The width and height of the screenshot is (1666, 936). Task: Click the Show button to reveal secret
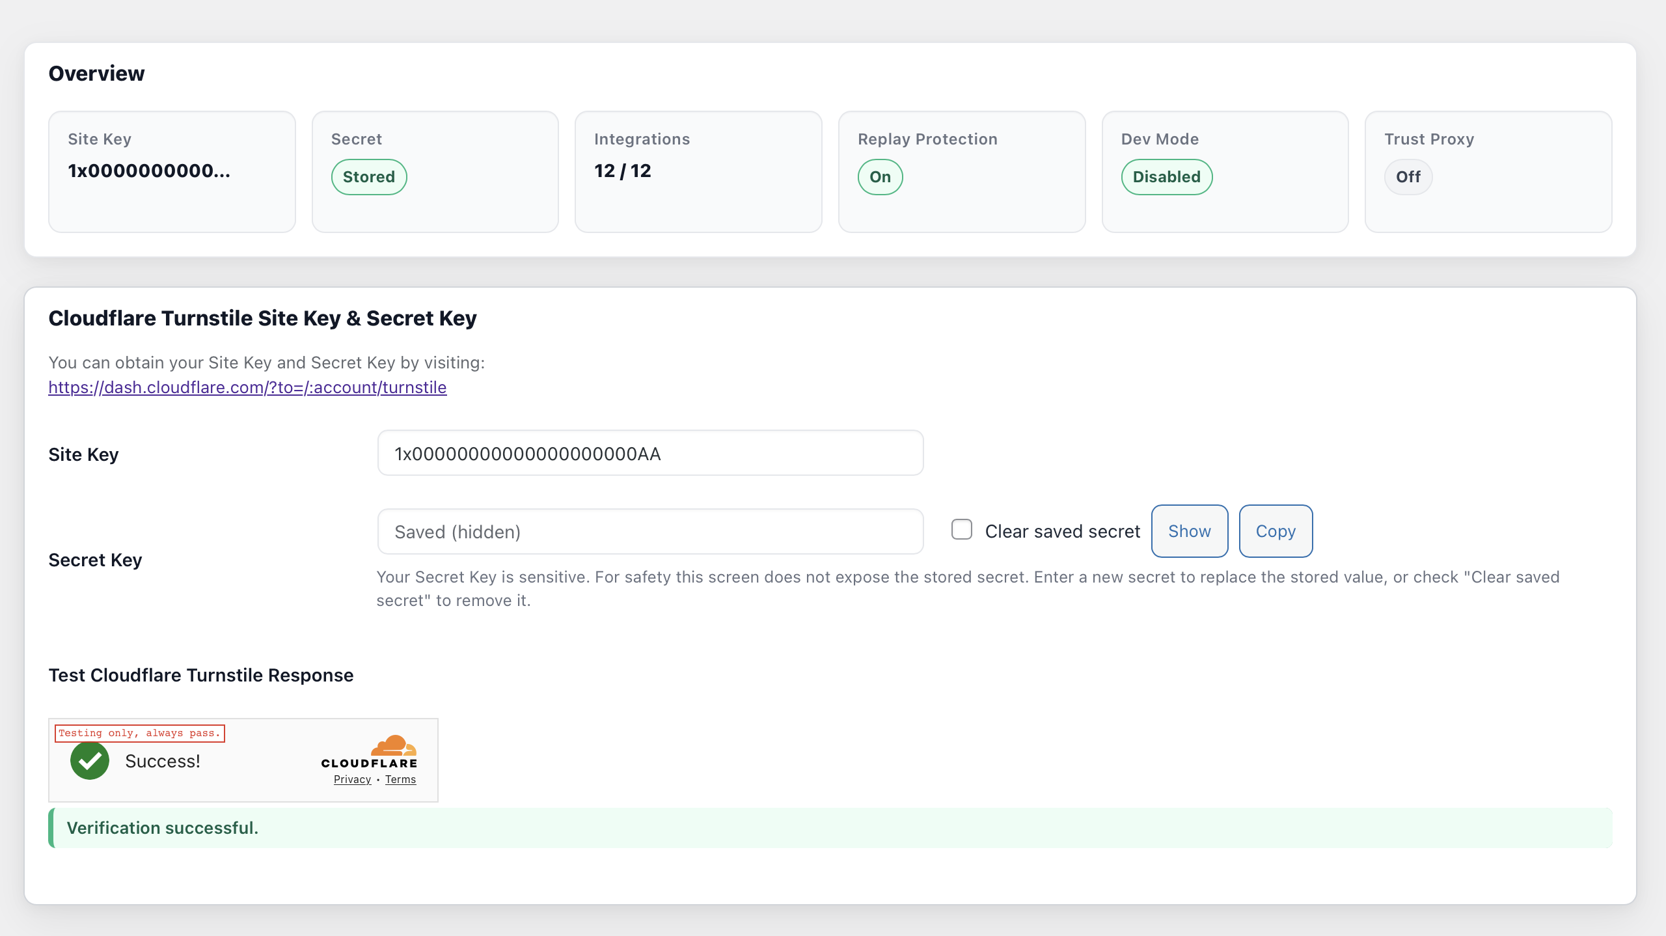point(1189,530)
